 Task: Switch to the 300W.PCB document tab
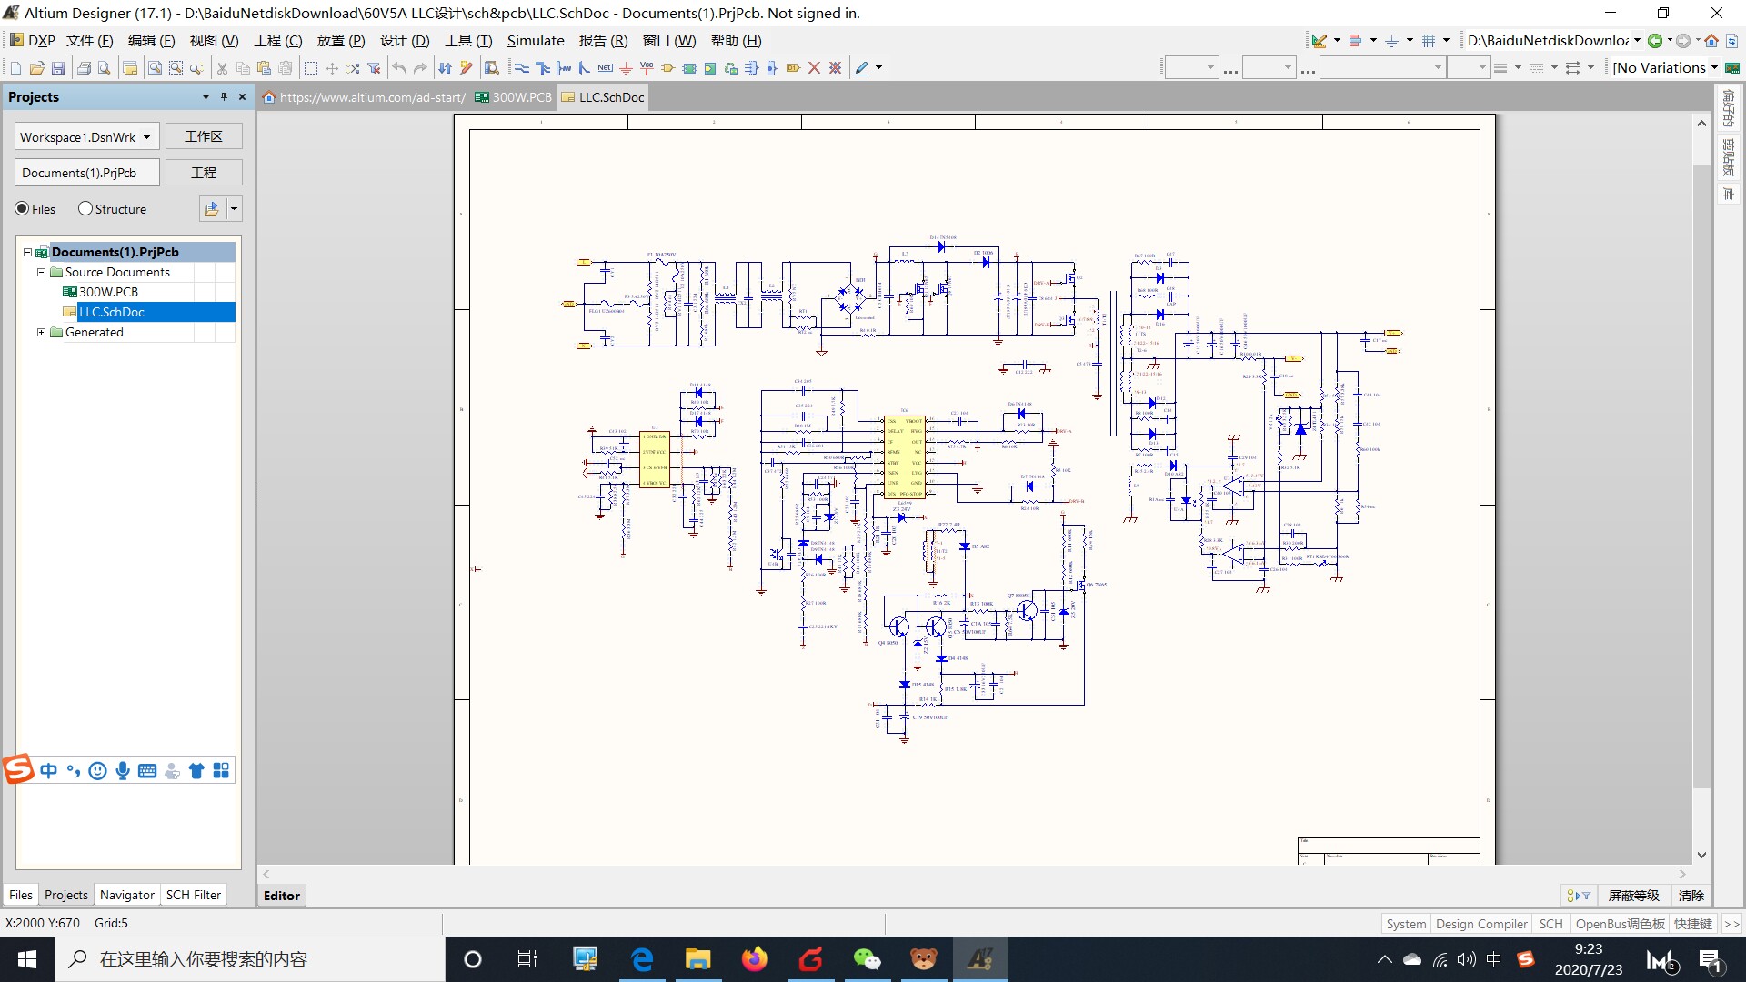[515, 97]
